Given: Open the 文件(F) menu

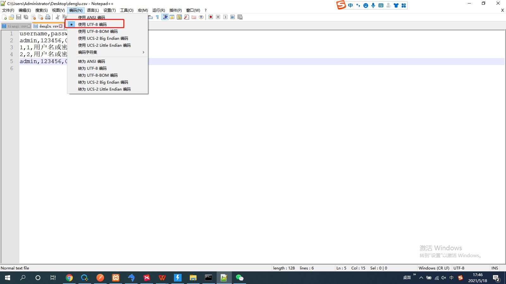Looking at the screenshot, I should tap(8, 10).
